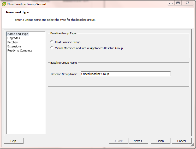Cancel the New Baseline Group Wizard
The image size is (196, 149).
[x=182, y=141]
